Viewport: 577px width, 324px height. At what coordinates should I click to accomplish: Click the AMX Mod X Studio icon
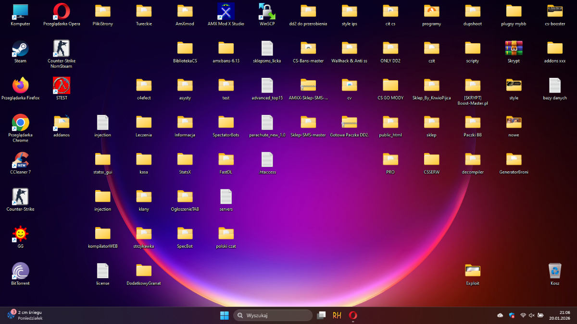226,12
